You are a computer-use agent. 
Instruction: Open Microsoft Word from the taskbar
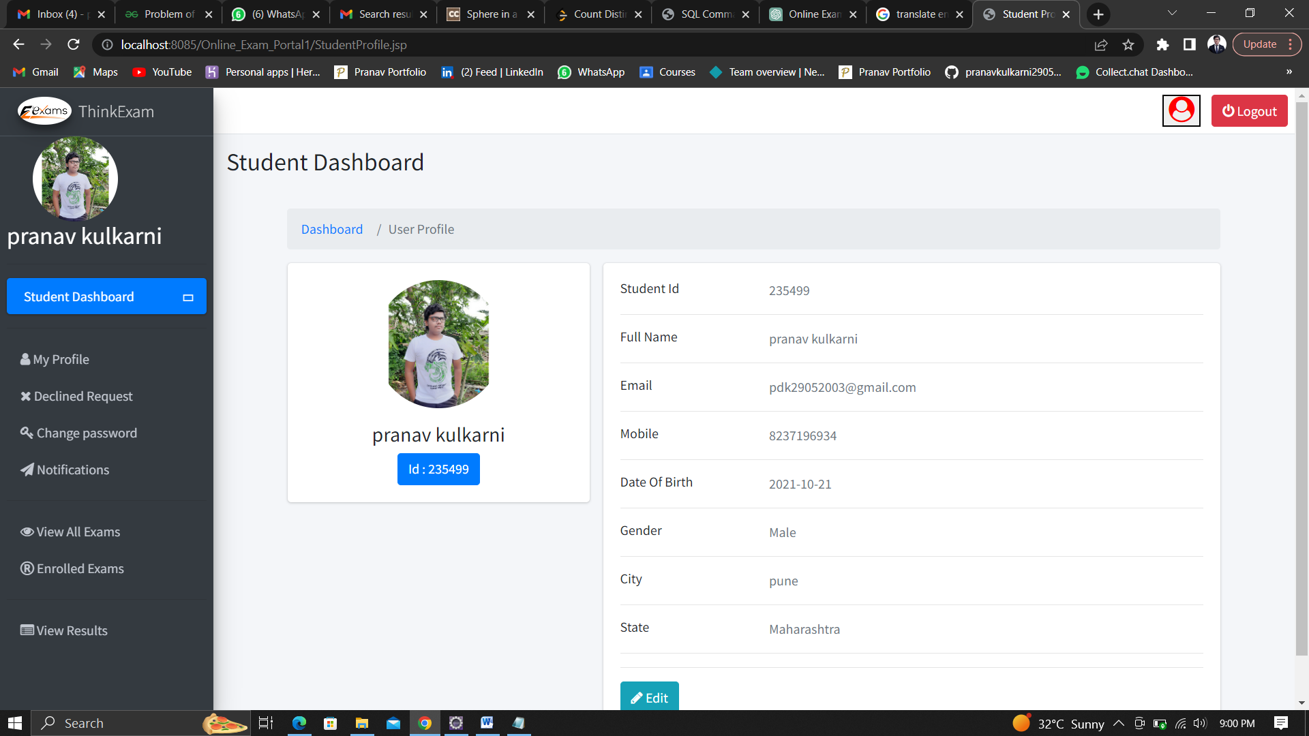click(x=487, y=723)
